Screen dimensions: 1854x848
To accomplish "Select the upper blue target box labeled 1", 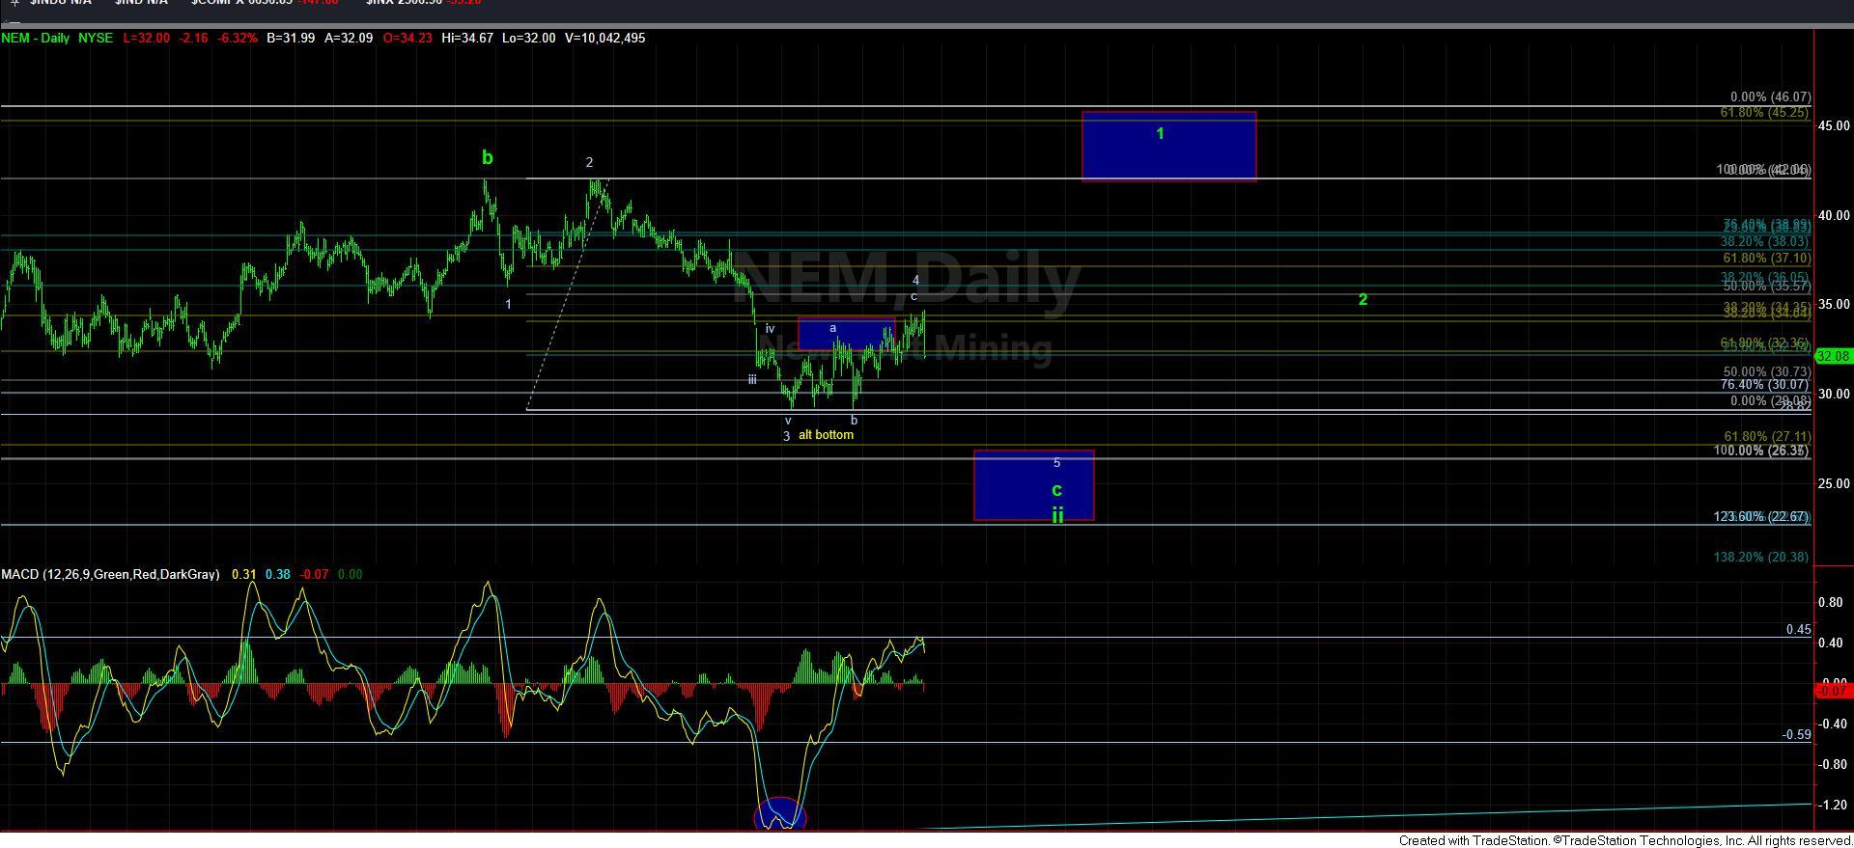I will [1168, 146].
